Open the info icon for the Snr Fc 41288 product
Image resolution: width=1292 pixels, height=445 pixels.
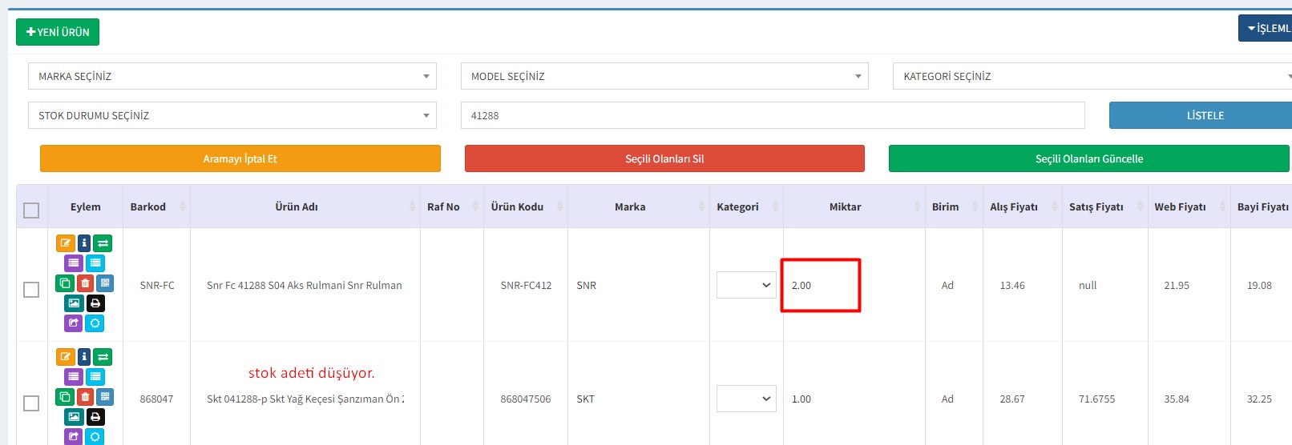point(84,243)
